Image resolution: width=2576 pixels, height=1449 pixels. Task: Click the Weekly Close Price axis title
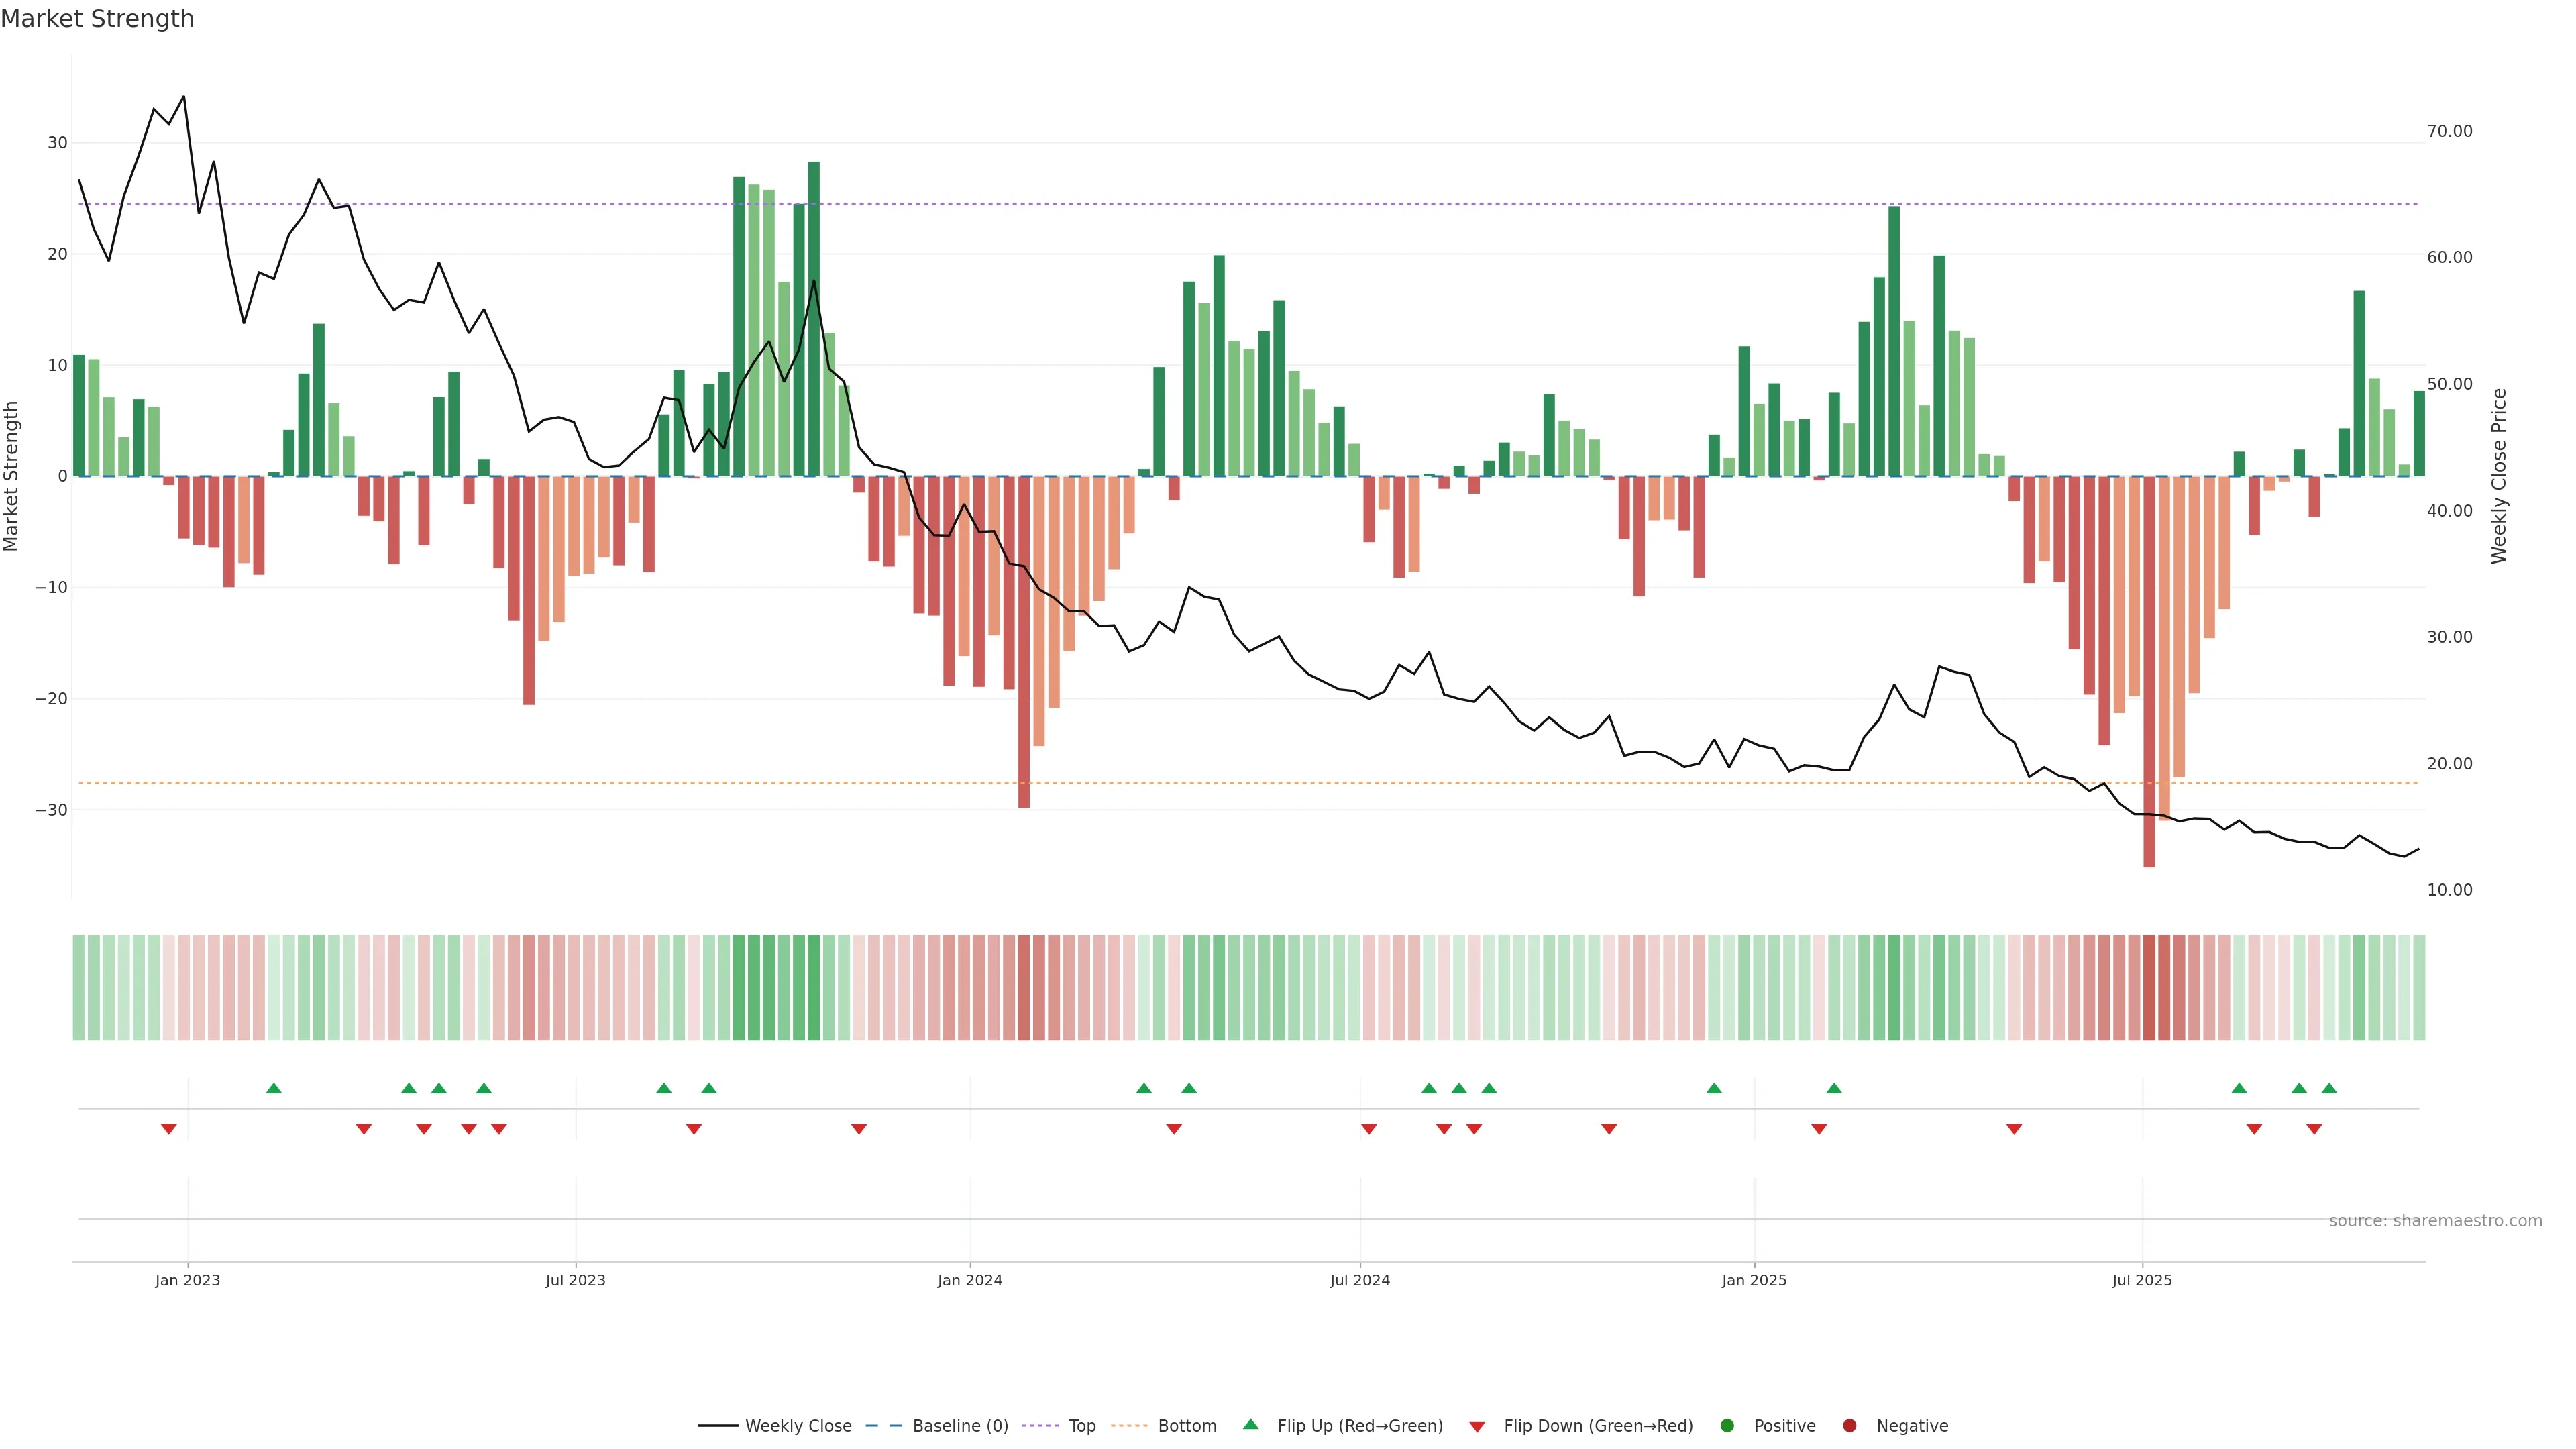pos(2499,476)
